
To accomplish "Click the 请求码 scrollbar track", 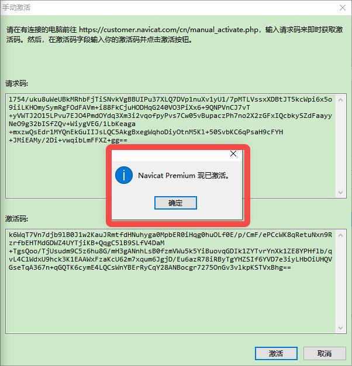I will (x=340, y=146).
